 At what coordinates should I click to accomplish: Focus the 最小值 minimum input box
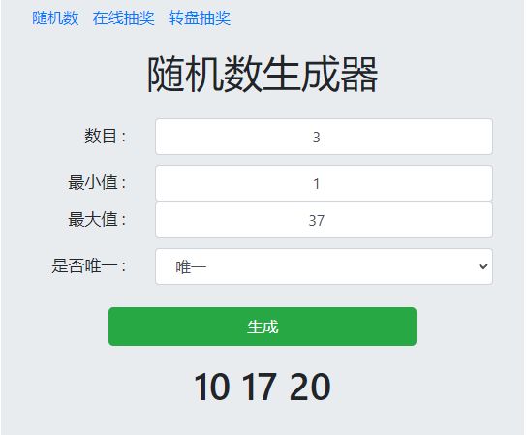(324, 183)
